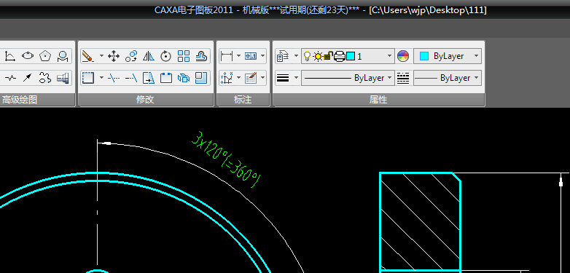Viewport: 570px width, 273px height.
Task: Click the CAXA window title bar text
Action: 320,9
